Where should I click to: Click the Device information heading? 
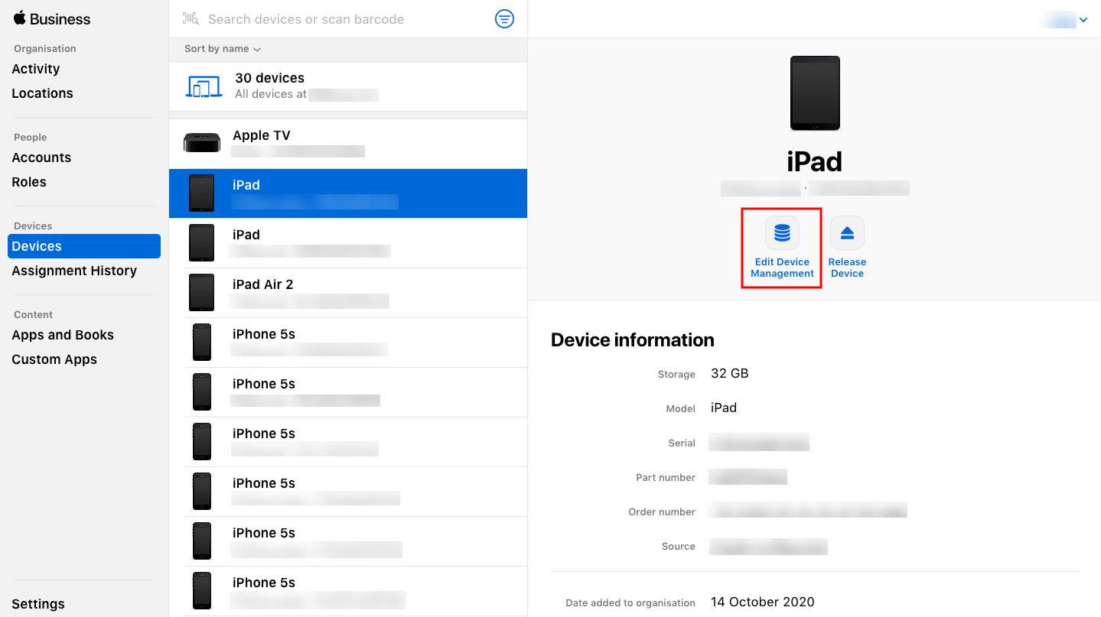(x=633, y=340)
